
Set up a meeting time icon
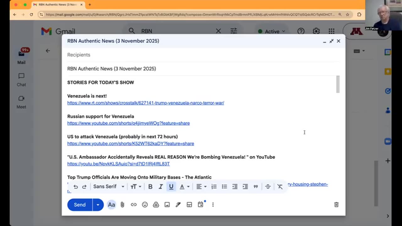[x=201, y=204]
